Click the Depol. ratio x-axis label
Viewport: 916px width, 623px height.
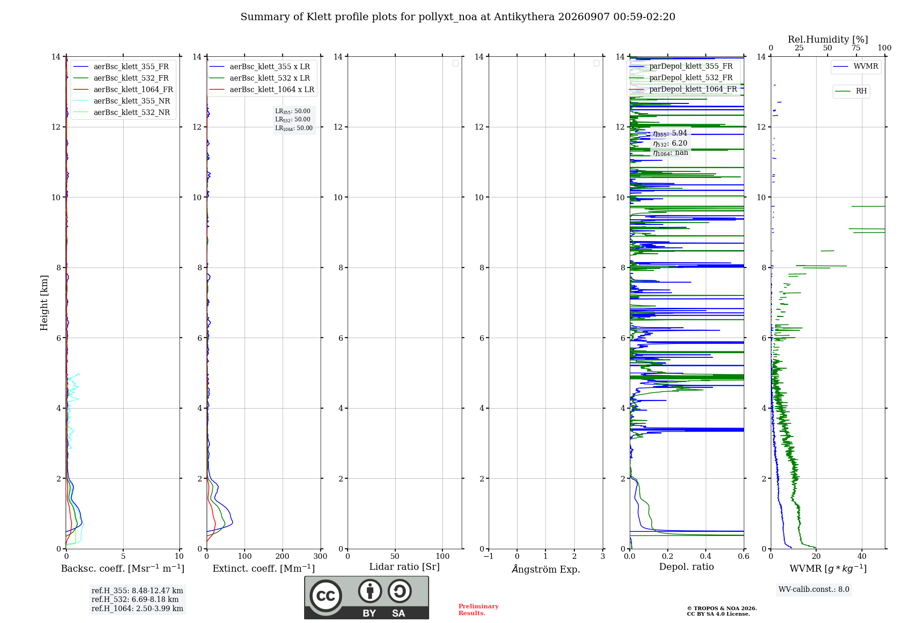coord(687,567)
